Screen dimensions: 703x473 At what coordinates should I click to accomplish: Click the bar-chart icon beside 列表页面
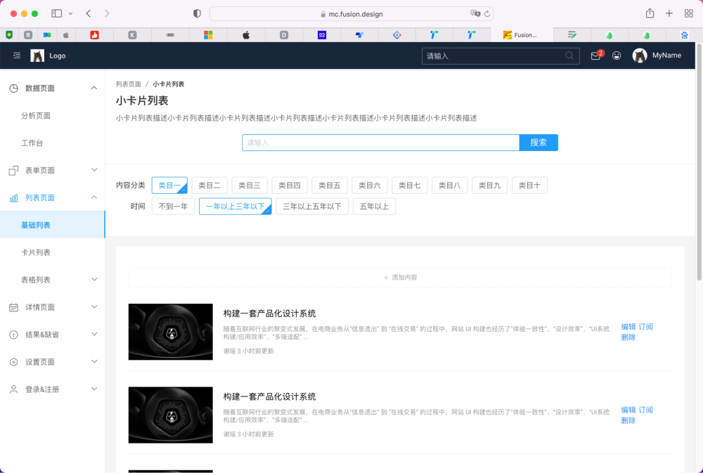12,197
